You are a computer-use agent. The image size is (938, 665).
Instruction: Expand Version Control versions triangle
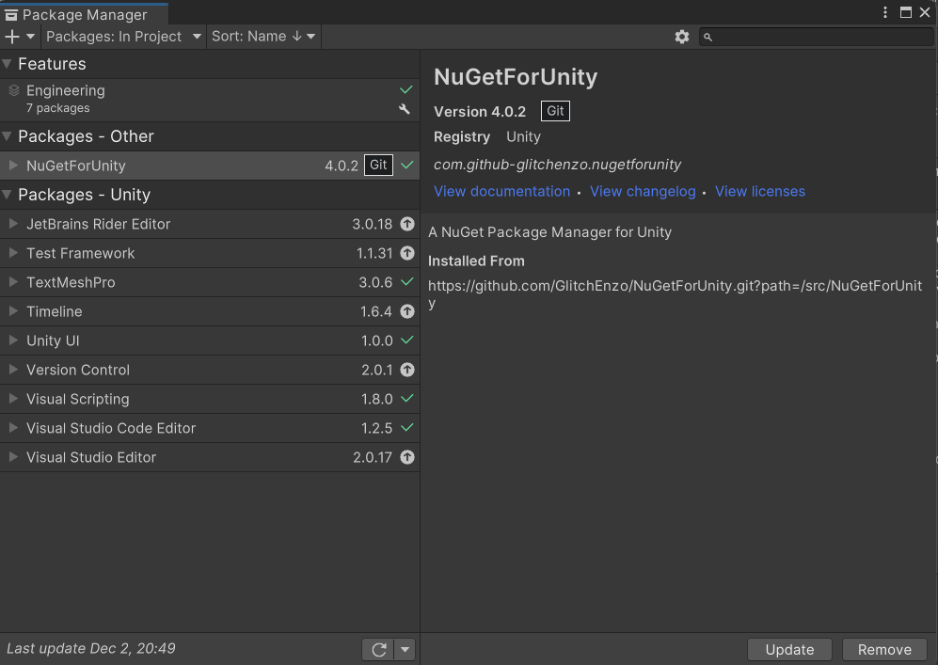(13, 370)
